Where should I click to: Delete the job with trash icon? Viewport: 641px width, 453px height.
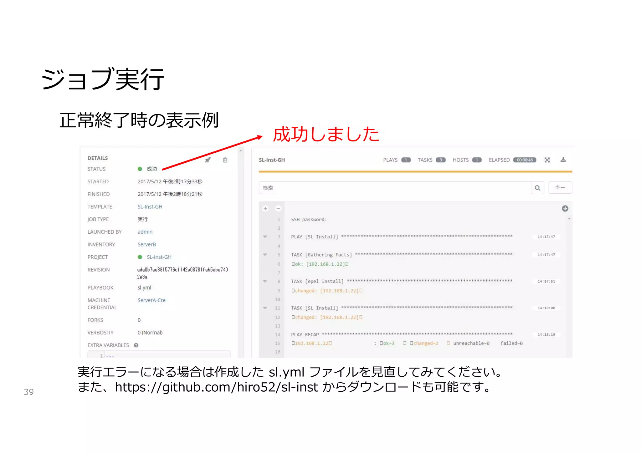click(x=225, y=160)
